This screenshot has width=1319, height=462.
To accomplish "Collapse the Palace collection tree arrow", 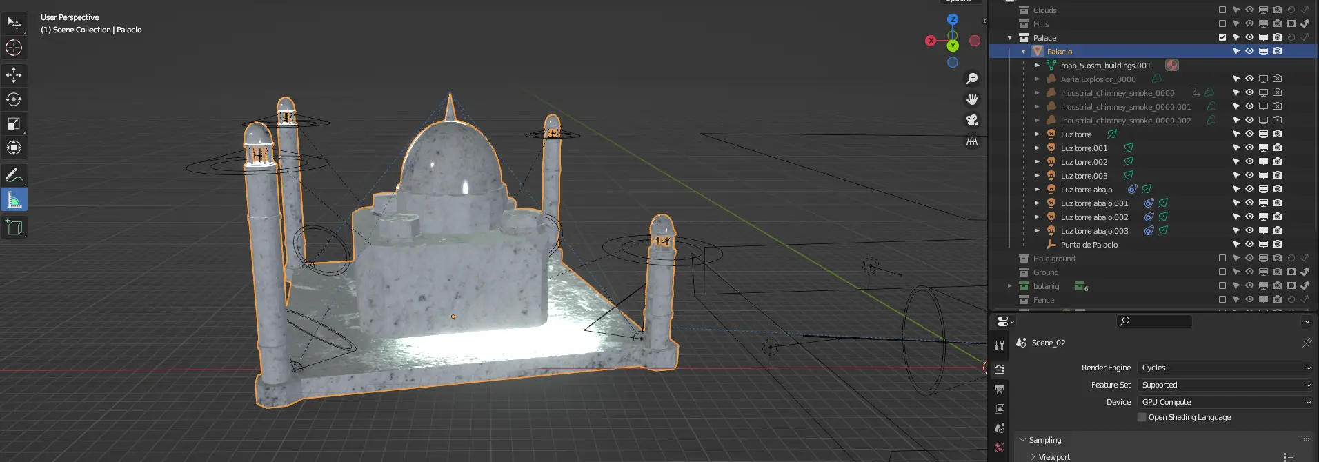I will click(1010, 37).
